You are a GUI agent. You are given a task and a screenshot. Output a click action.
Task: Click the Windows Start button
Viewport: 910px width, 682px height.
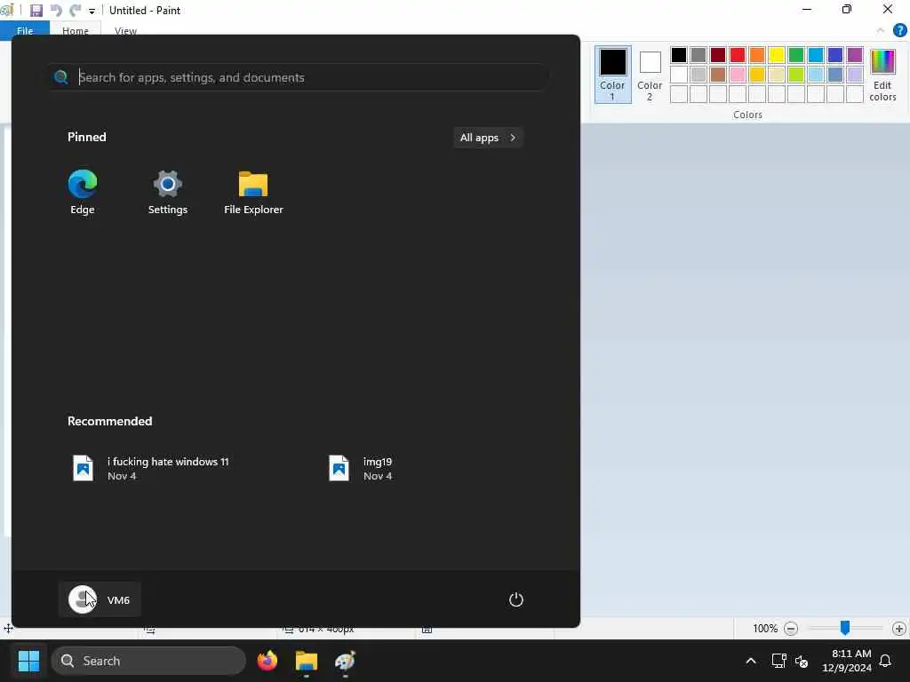tap(28, 661)
